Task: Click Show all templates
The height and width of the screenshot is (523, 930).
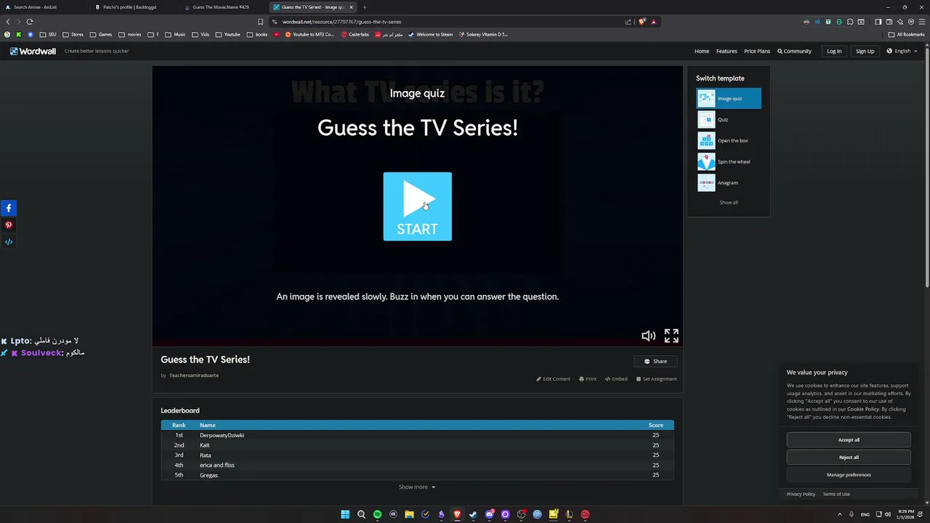Action: pyautogui.click(x=729, y=203)
